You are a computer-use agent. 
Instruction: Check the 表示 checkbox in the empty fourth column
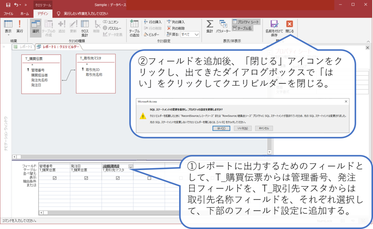coord(149,178)
